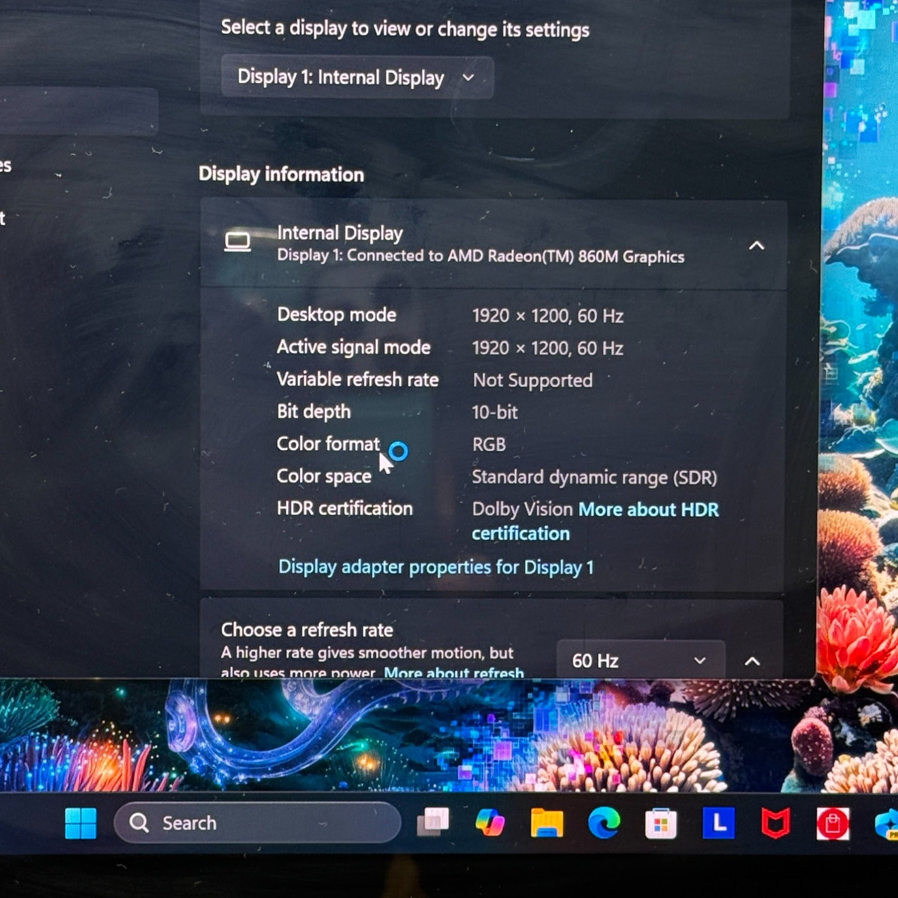898x898 pixels.
Task: Open the Windows Start menu
Action: click(80, 823)
